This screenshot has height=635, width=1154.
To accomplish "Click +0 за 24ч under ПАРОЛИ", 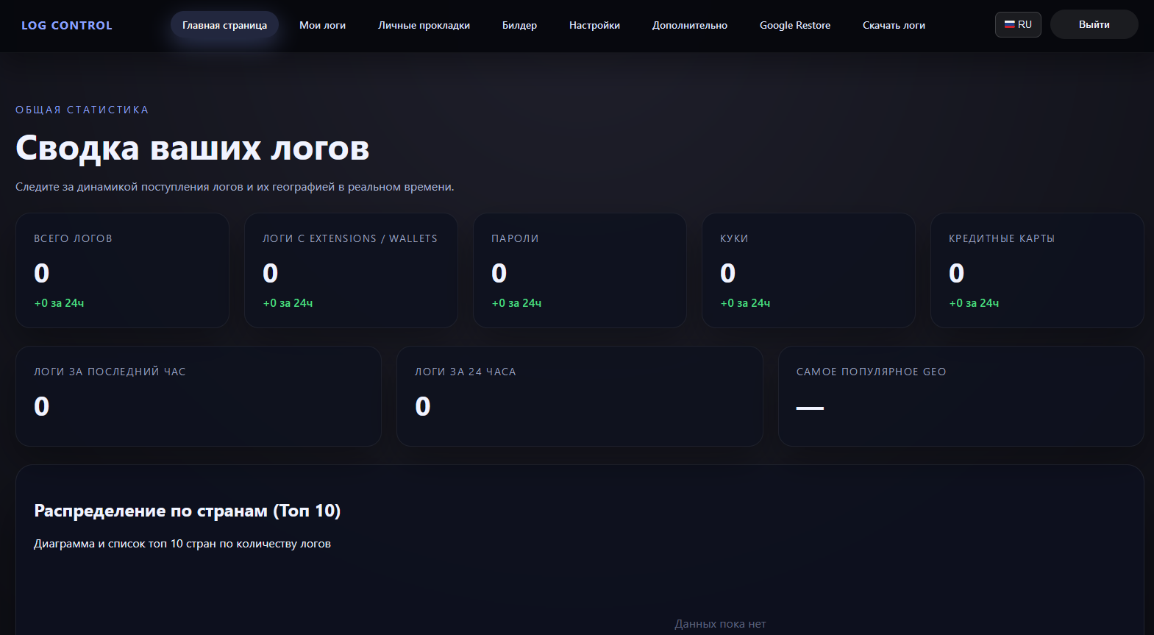I will (516, 303).
